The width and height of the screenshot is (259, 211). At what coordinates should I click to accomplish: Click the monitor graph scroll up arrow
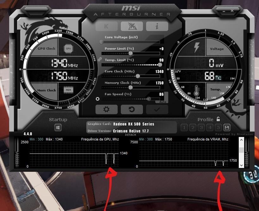[x=241, y=140]
